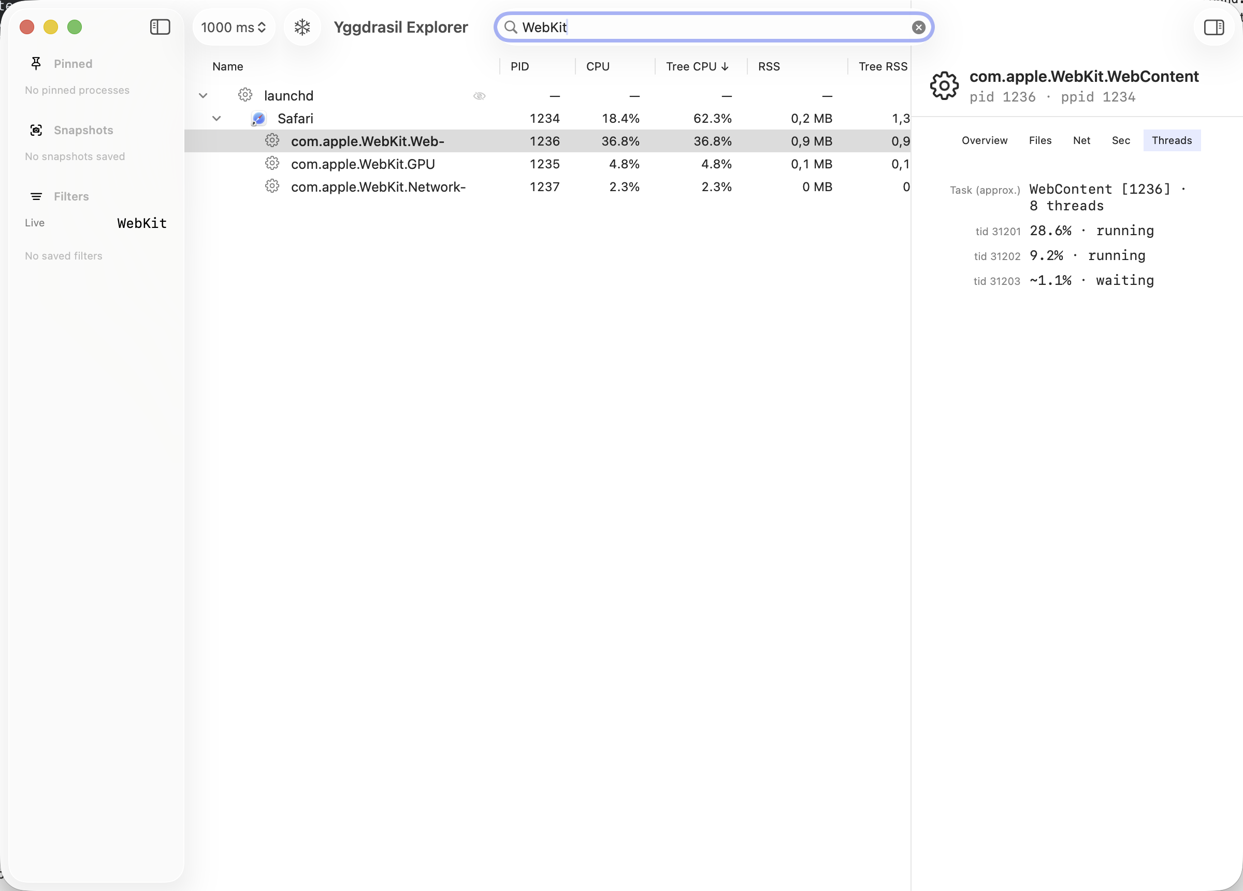The width and height of the screenshot is (1243, 891).
Task: Click the green zoom window button
Action: (75, 27)
